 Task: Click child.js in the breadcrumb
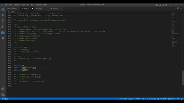pos(13,12)
